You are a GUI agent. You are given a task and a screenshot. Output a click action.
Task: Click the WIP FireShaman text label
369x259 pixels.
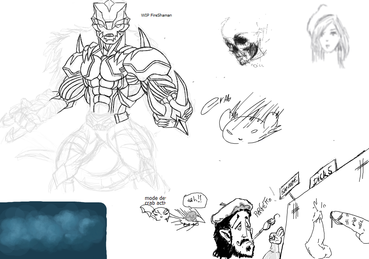pos(156,15)
